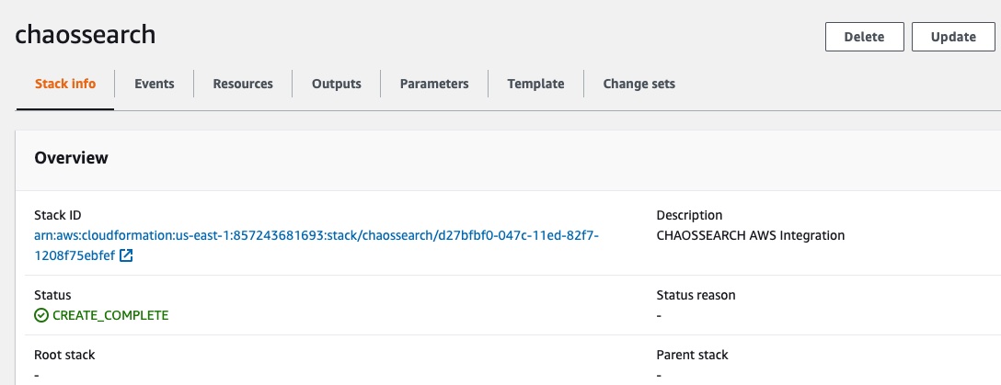This screenshot has height=385, width=1001.
Task: Click the Root stack label
Action: (64, 355)
